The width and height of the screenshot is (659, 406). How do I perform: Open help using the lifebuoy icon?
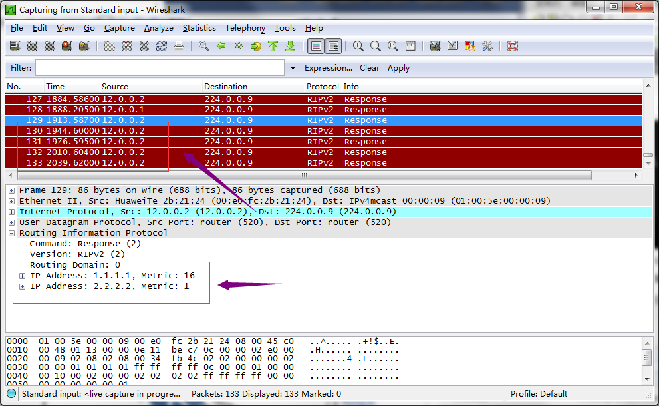[512, 46]
